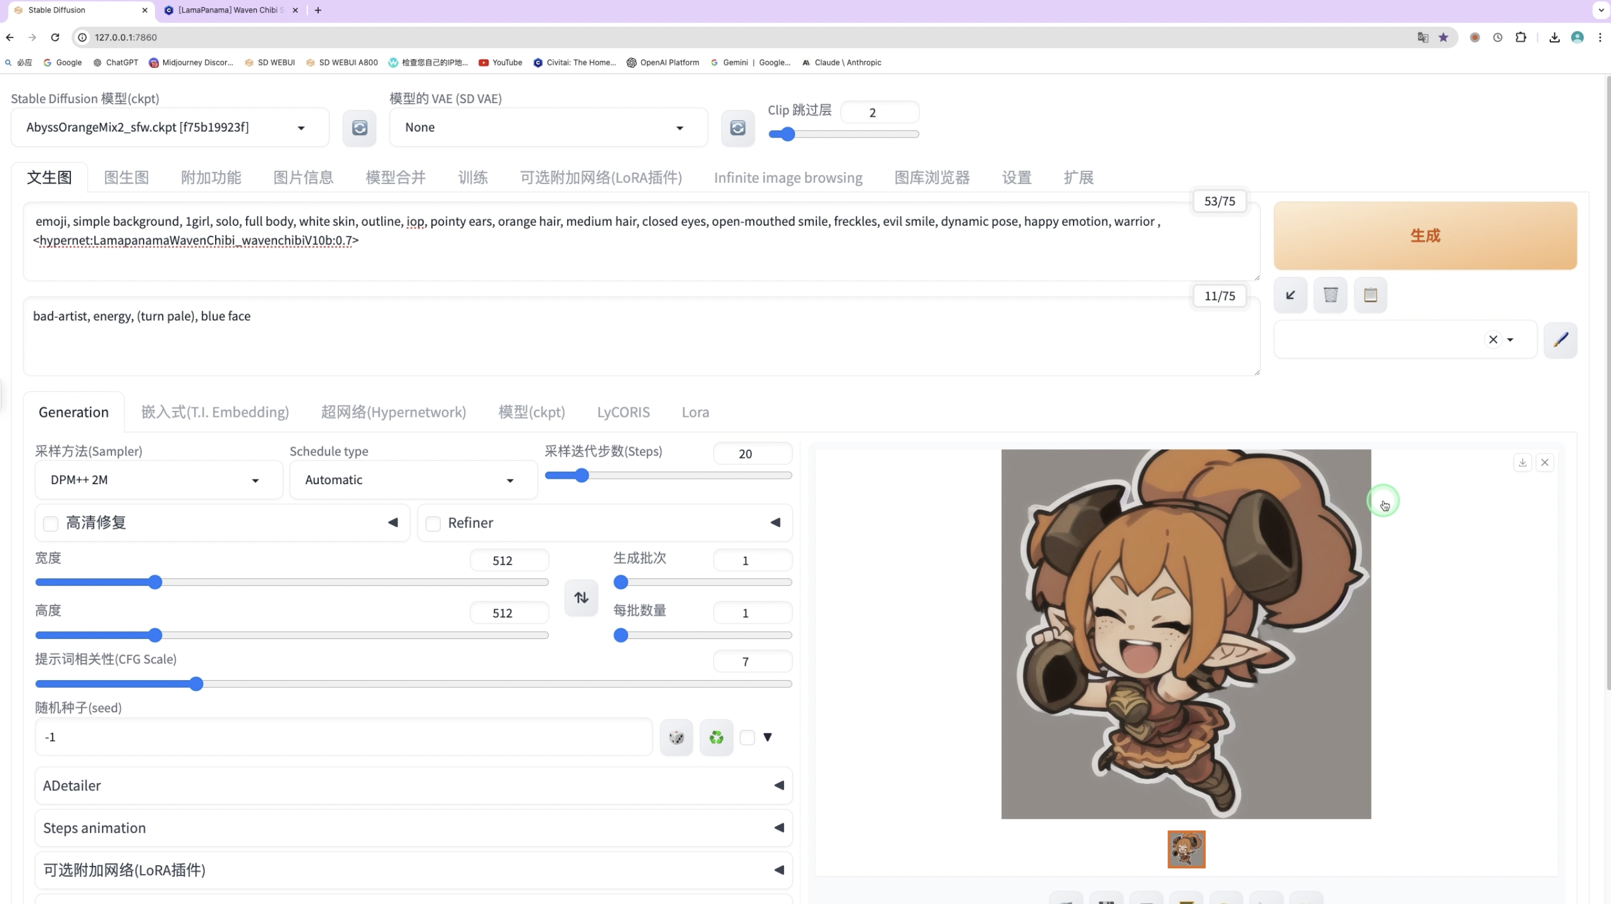The height and width of the screenshot is (904, 1611).
Task: Open the style editor pencil icon
Action: point(1560,339)
